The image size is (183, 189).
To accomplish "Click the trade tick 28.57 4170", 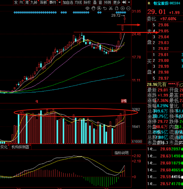I will click(165, 184).
